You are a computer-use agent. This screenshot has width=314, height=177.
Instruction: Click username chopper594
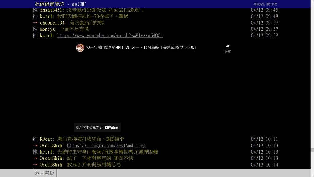[x=52, y=23]
